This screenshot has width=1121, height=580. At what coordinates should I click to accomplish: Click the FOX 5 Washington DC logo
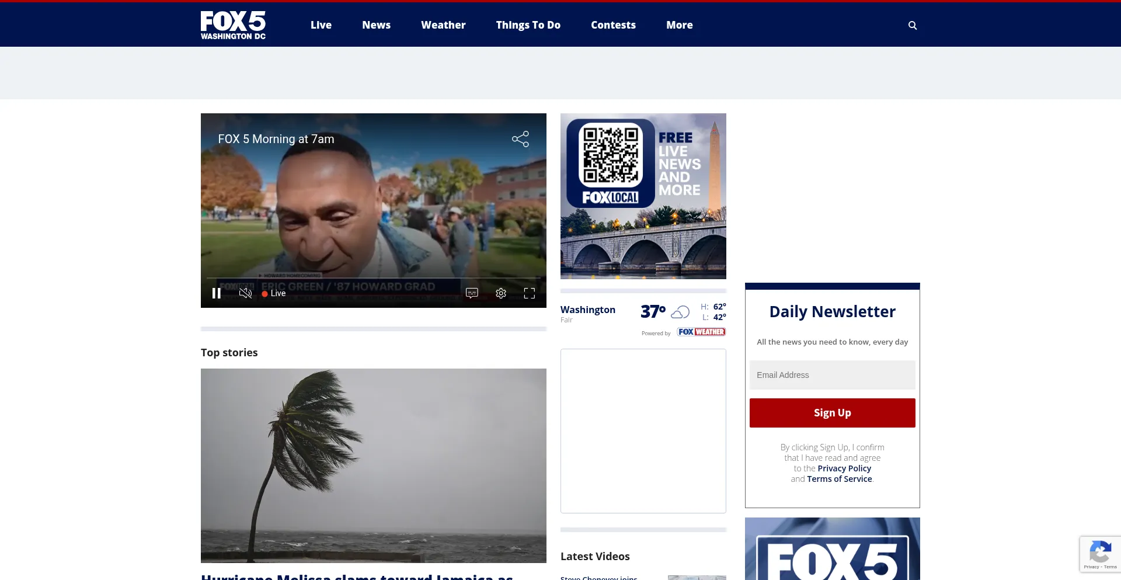pyautogui.click(x=233, y=25)
